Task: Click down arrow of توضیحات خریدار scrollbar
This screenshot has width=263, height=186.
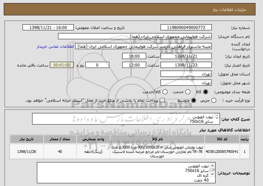Action: (212, 174)
